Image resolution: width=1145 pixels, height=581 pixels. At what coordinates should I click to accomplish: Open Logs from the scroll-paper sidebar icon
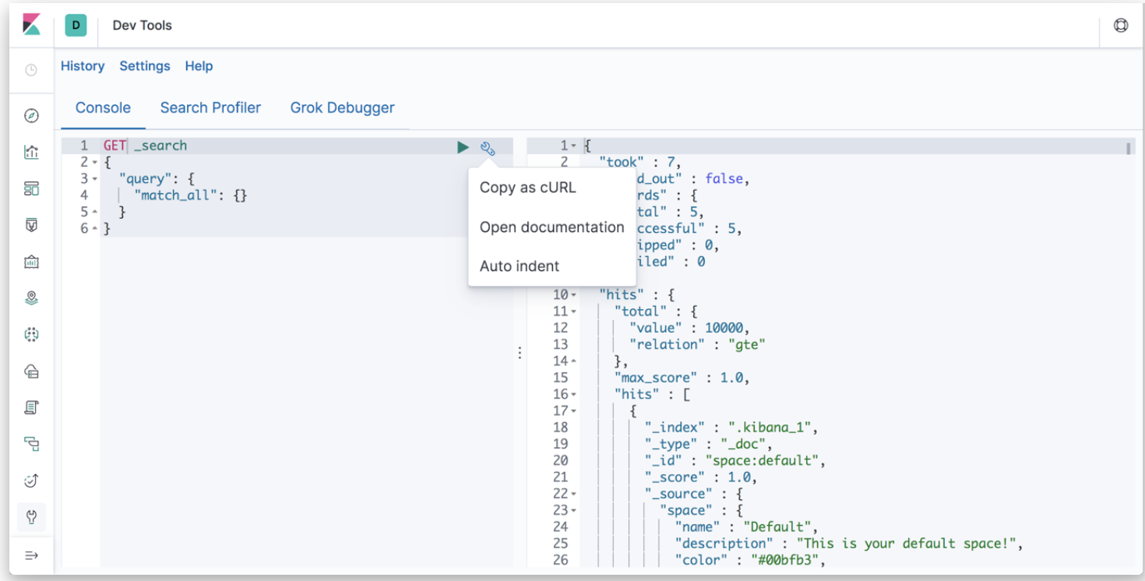click(x=31, y=407)
